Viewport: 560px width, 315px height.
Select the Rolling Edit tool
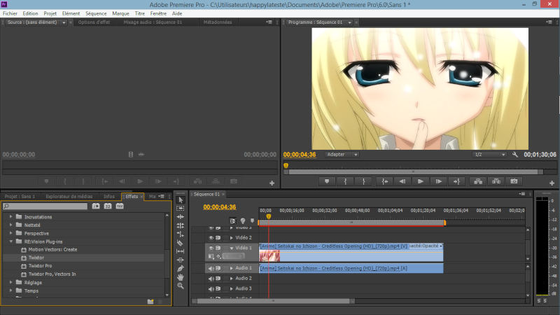coord(181,225)
